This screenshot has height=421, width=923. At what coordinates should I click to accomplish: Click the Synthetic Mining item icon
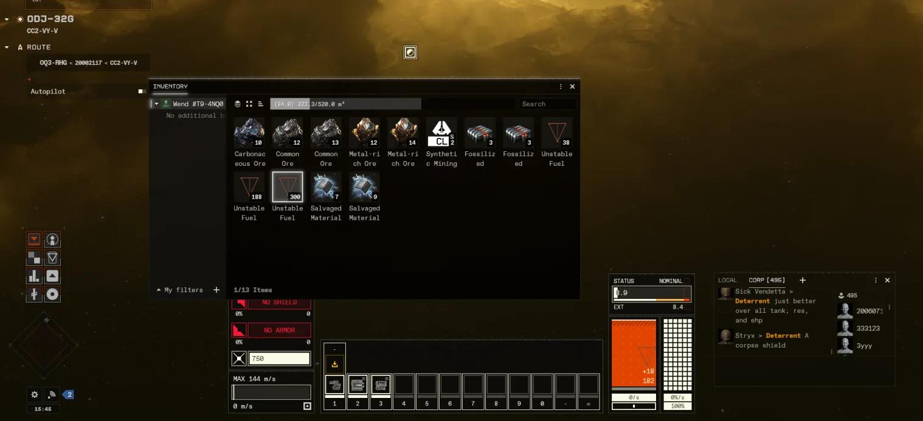point(441,132)
